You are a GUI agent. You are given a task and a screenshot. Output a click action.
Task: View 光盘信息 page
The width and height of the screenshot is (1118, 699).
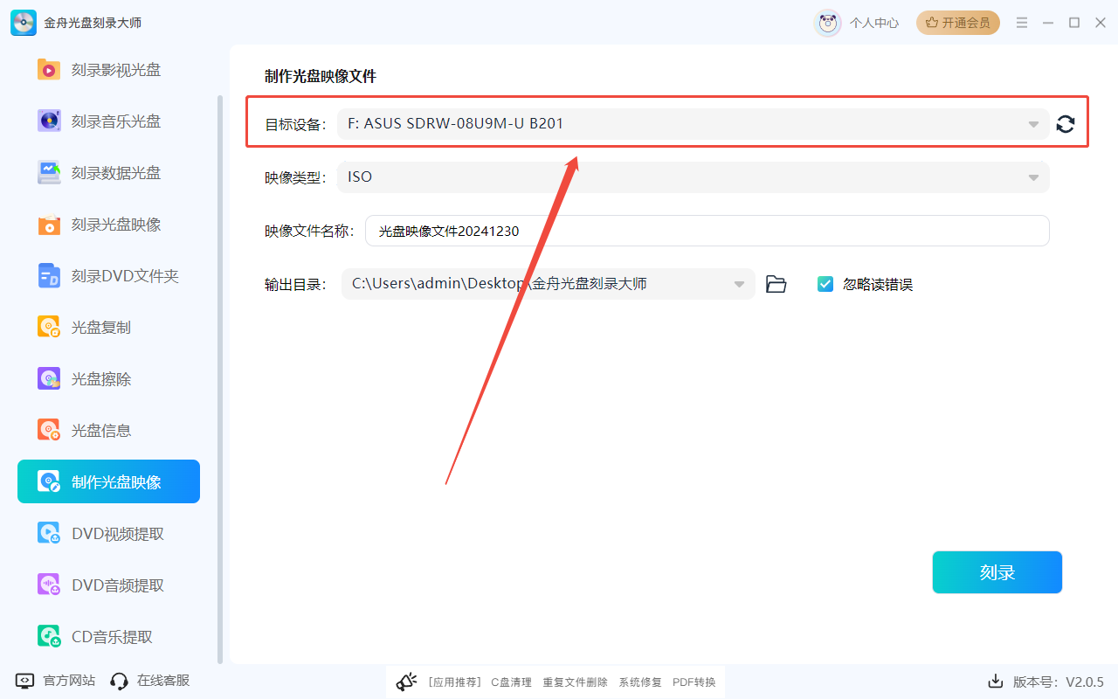[x=101, y=431]
